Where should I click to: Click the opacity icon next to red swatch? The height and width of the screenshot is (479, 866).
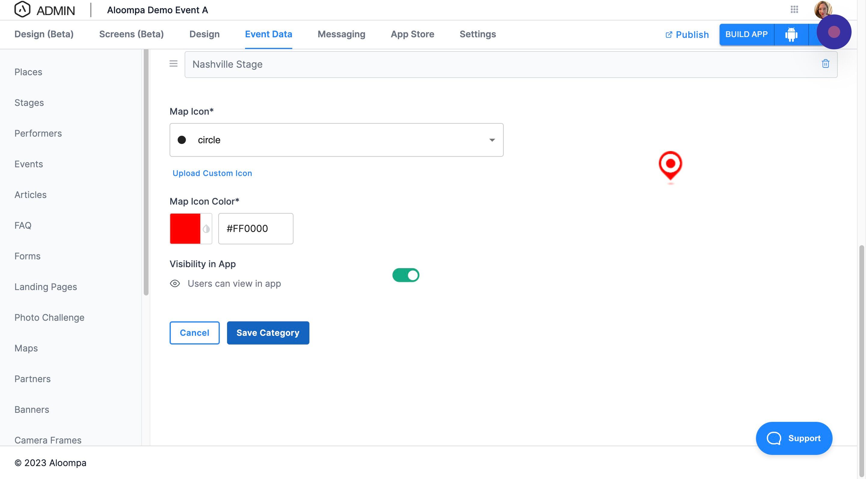[x=206, y=229]
